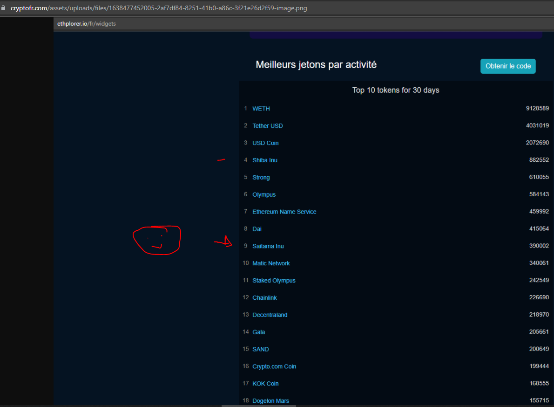Open the Ethereum Name Service link

pyautogui.click(x=284, y=212)
